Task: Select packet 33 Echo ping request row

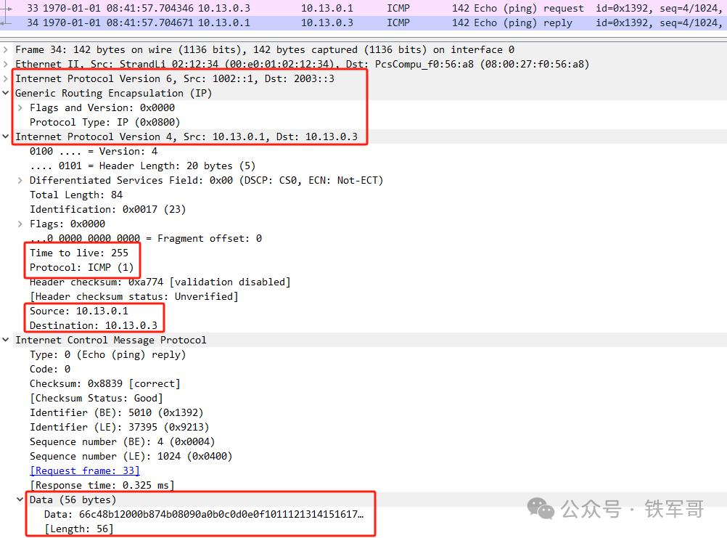Action: pyautogui.click(x=363, y=8)
